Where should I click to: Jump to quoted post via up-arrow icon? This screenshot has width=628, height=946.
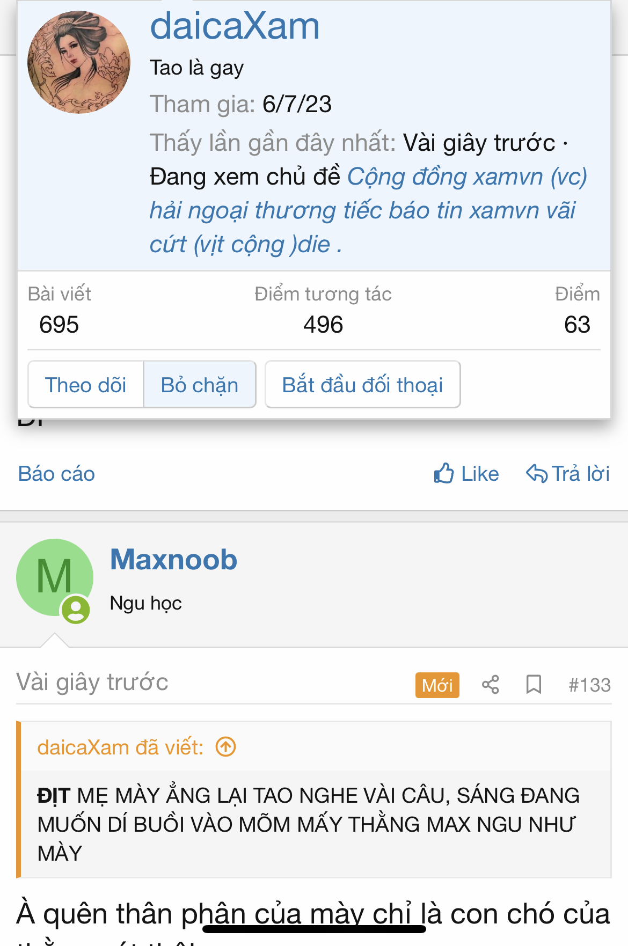tap(226, 747)
